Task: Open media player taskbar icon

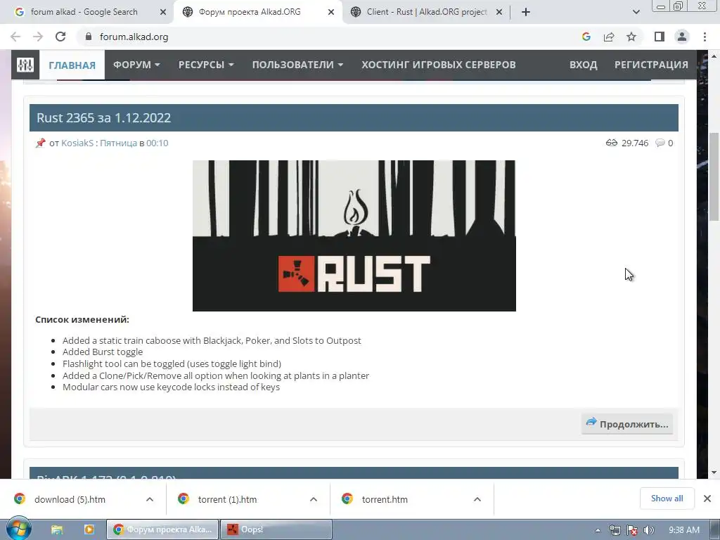Action: coord(89,529)
